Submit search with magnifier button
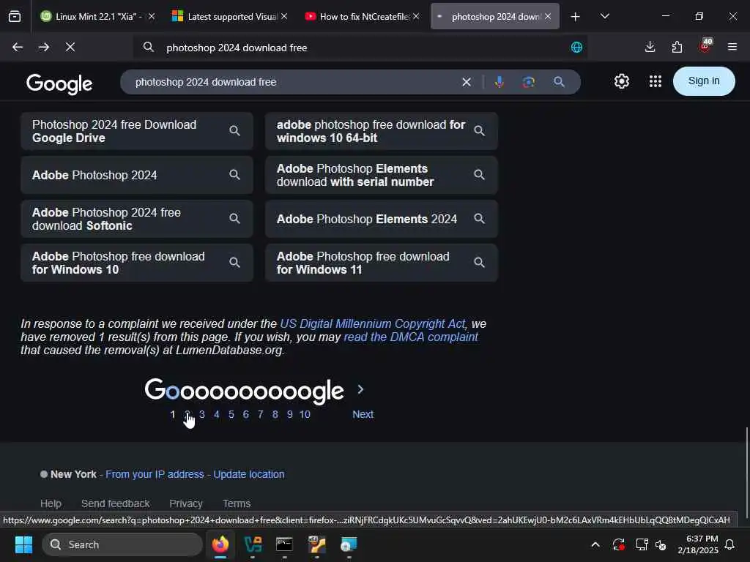 [x=559, y=82]
